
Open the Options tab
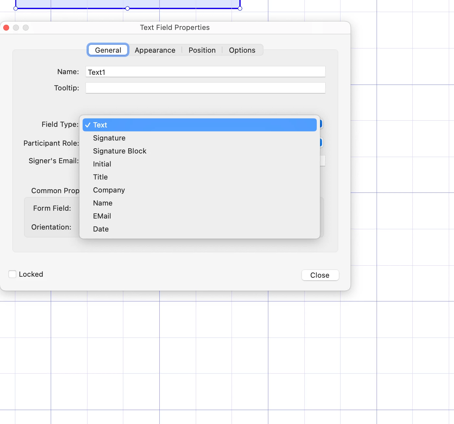point(242,50)
